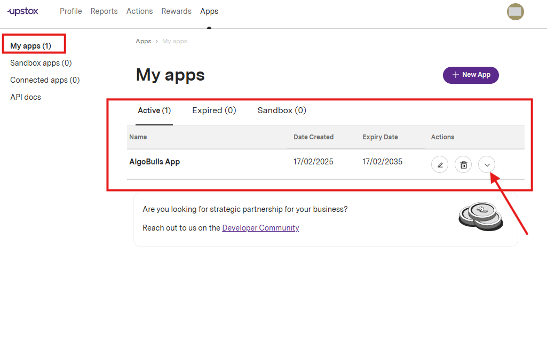Click the Actions column header
The width and height of the screenshot is (547, 356).
443,137
